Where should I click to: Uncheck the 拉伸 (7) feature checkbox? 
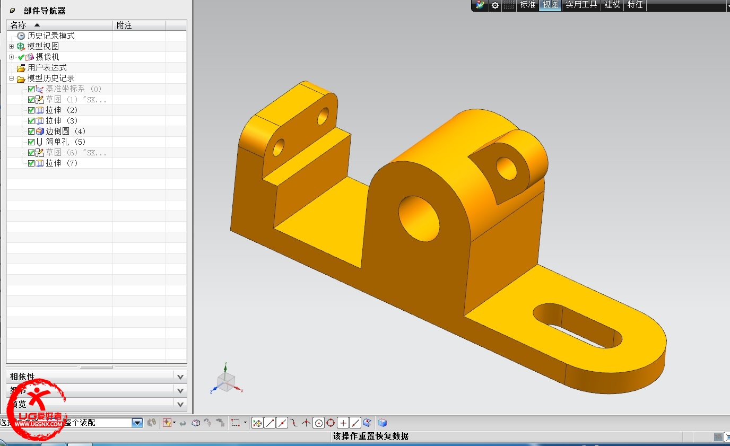click(x=31, y=163)
